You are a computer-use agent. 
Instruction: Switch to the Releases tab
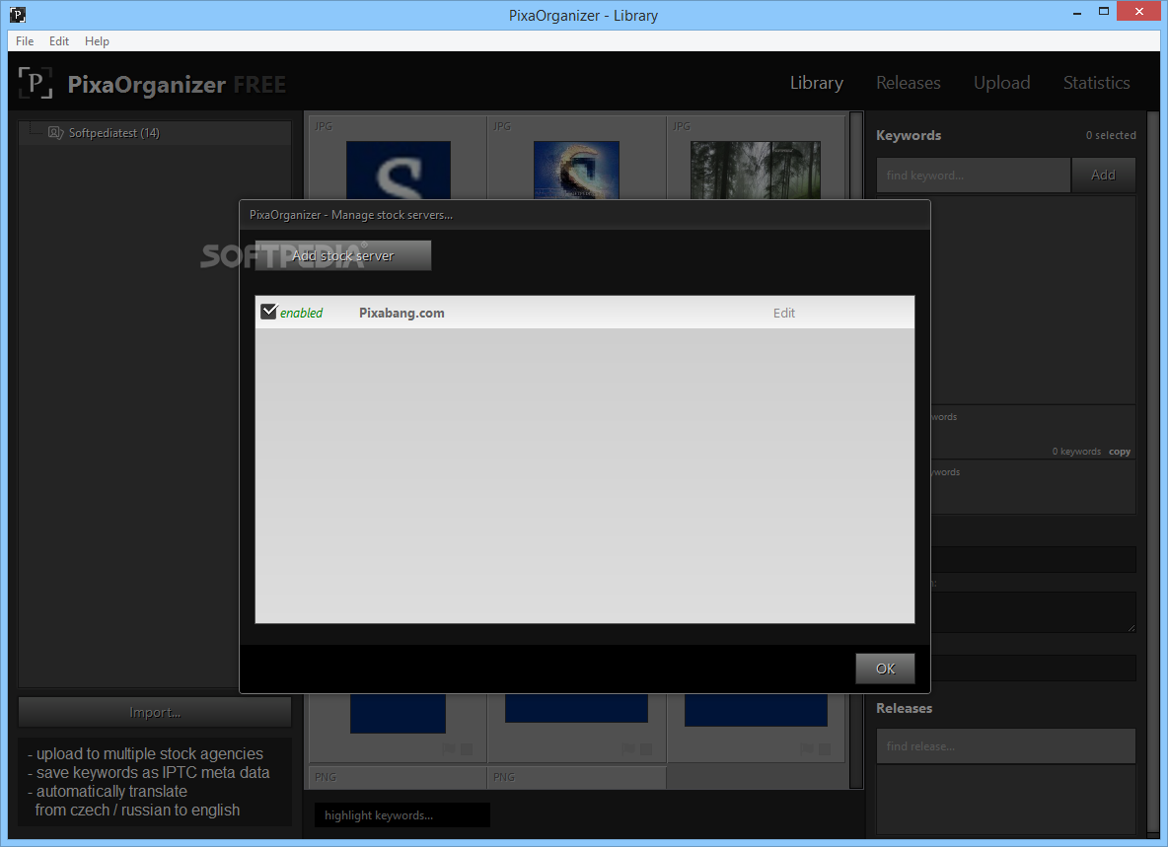coord(908,83)
